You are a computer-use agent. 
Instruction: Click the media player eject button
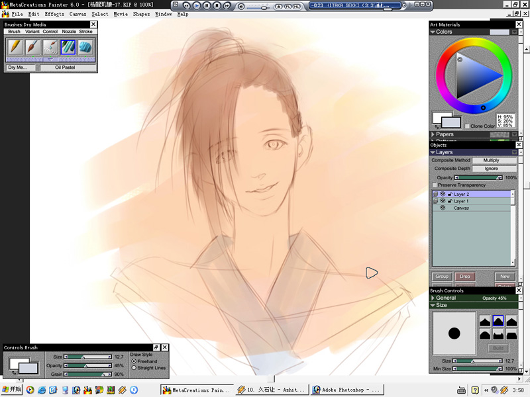pos(278,6)
